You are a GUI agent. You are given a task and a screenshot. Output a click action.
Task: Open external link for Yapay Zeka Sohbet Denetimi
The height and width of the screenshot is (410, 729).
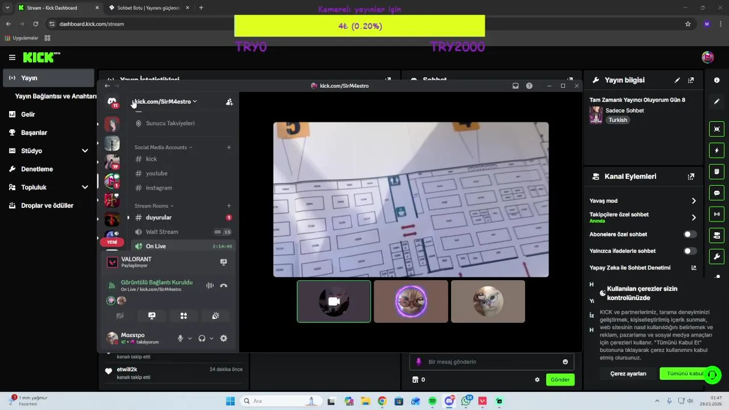[694, 268]
